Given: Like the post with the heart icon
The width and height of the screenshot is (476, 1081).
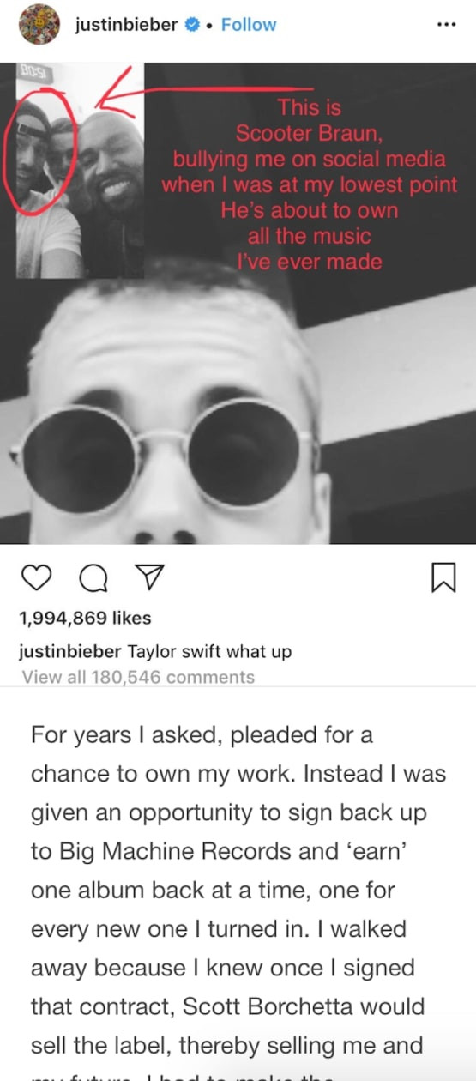Looking at the screenshot, I should coord(35,581).
